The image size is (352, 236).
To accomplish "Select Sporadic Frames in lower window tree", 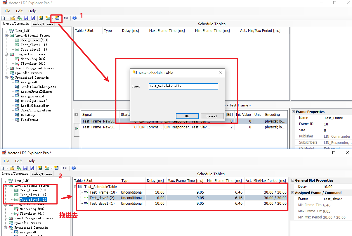I will pyautogui.click(x=28, y=223).
